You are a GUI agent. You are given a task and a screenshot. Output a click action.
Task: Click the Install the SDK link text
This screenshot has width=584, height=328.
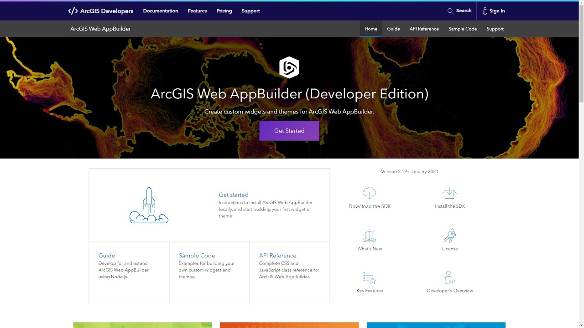(450, 206)
